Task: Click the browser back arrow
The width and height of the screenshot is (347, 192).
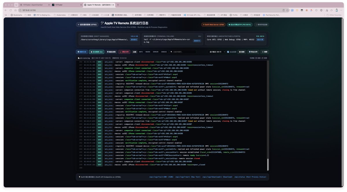Action: (6, 10)
